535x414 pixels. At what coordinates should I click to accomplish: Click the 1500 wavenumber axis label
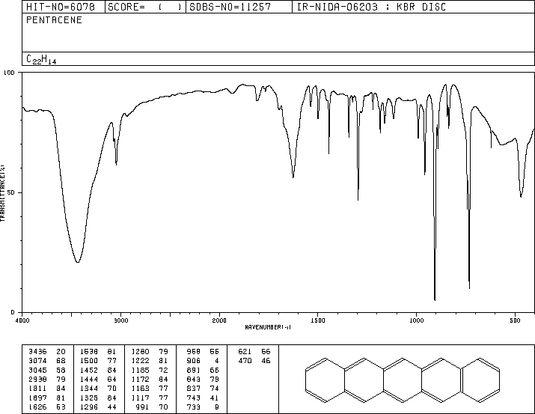pos(318,320)
